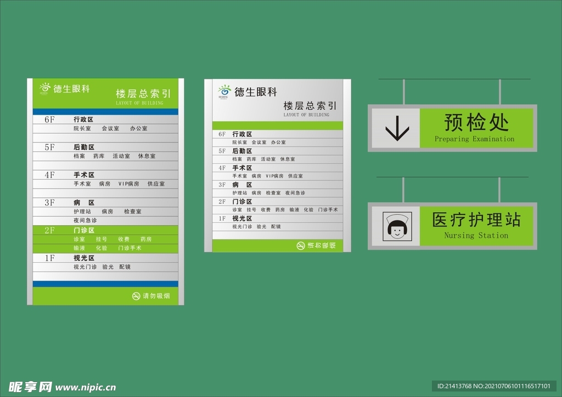Click 门诊手术 on the blue-striped directory
The image size is (562, 397).
pos(130,248)
